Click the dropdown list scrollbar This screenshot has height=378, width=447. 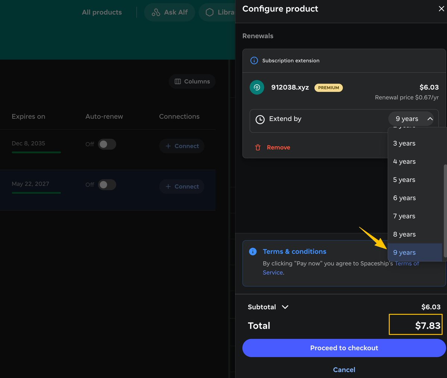pyautogui.click(x=445, y=211)
